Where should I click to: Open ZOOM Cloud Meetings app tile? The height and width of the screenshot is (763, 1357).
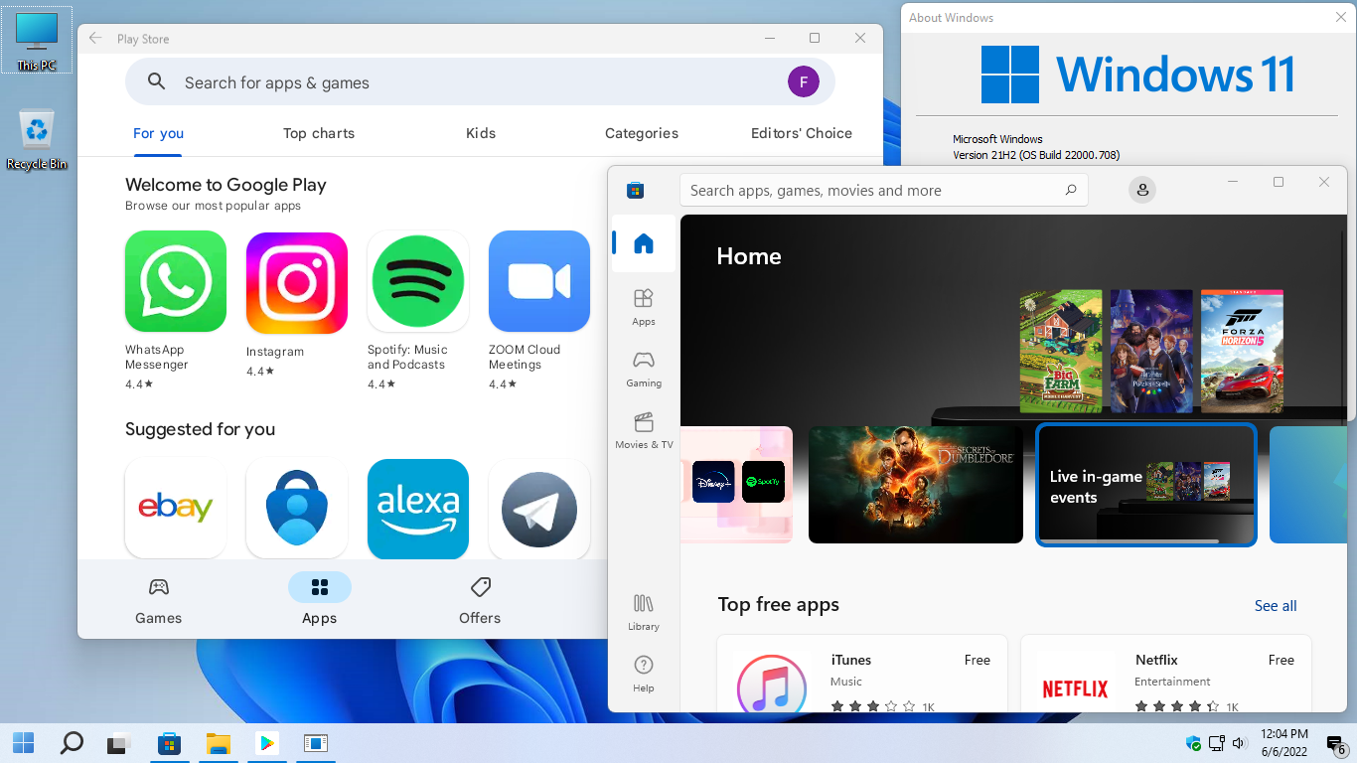(x=539, y=281)
